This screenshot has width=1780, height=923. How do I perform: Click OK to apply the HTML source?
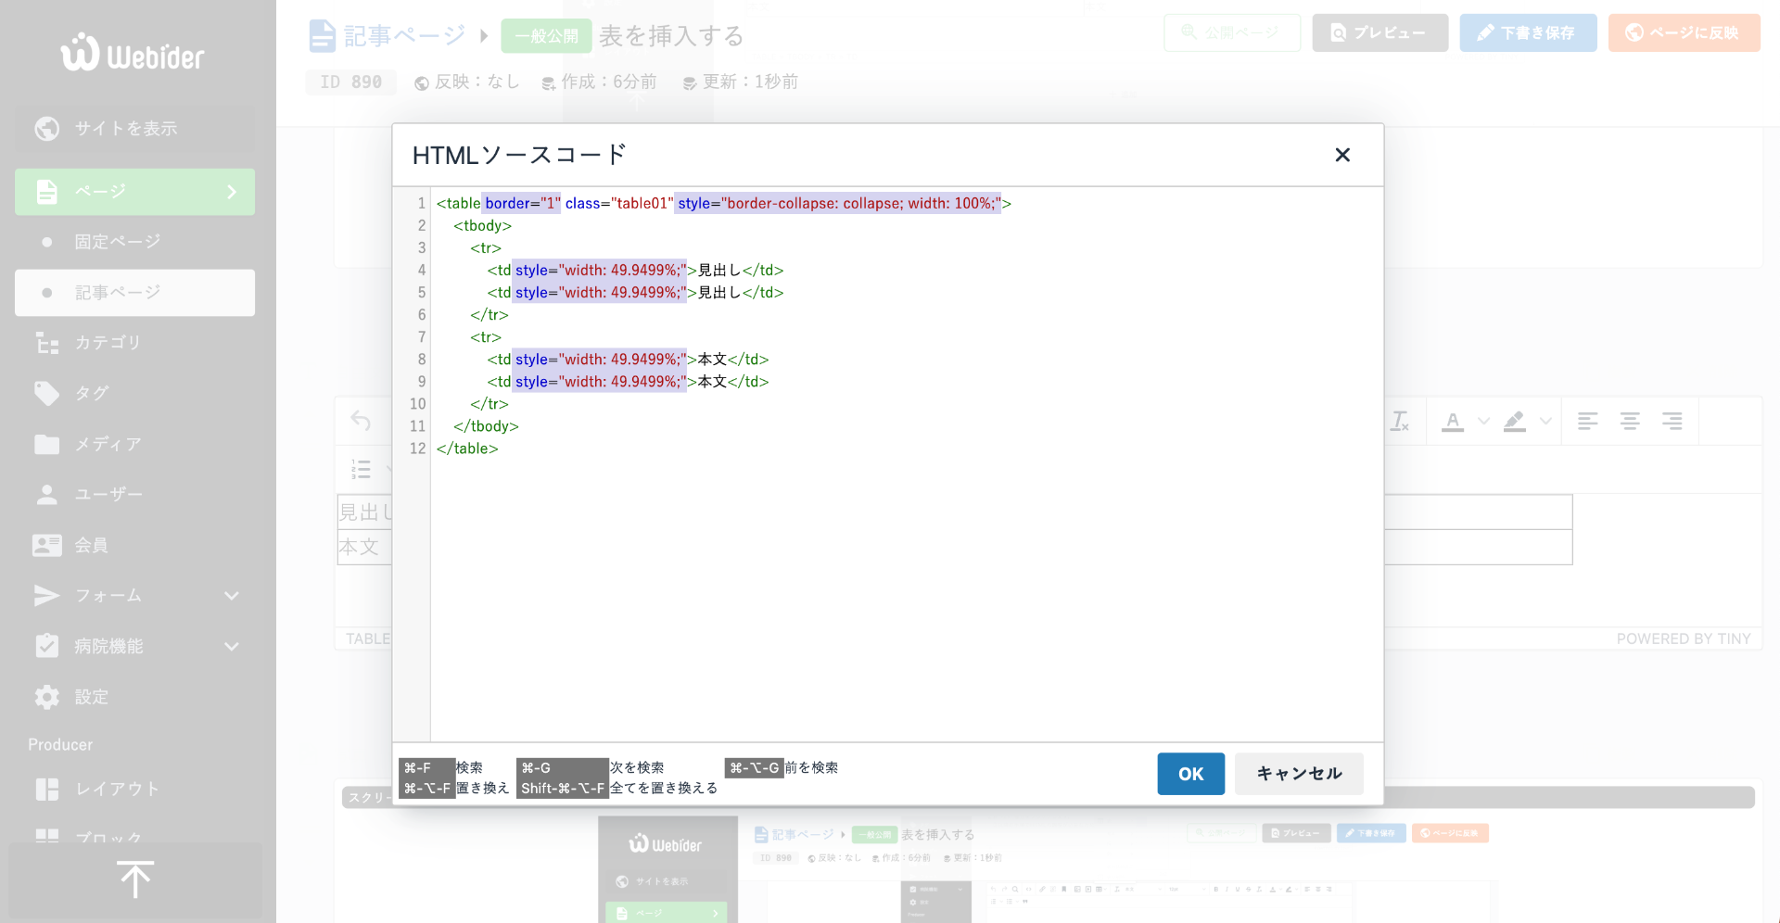click(x=1190, y=774)
